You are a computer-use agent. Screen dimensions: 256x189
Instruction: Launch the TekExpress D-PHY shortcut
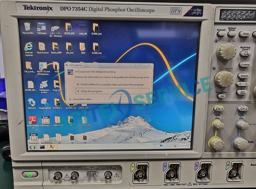pos(44,87)
